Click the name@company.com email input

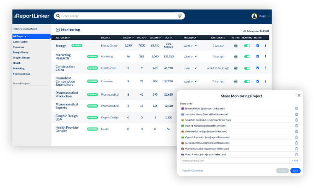(x=235, y=161)
